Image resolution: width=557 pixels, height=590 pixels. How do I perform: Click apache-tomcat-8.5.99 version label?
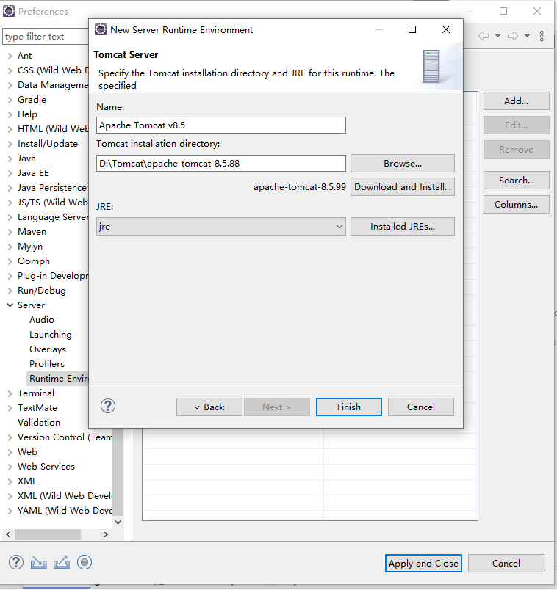(x=300, y=187)
